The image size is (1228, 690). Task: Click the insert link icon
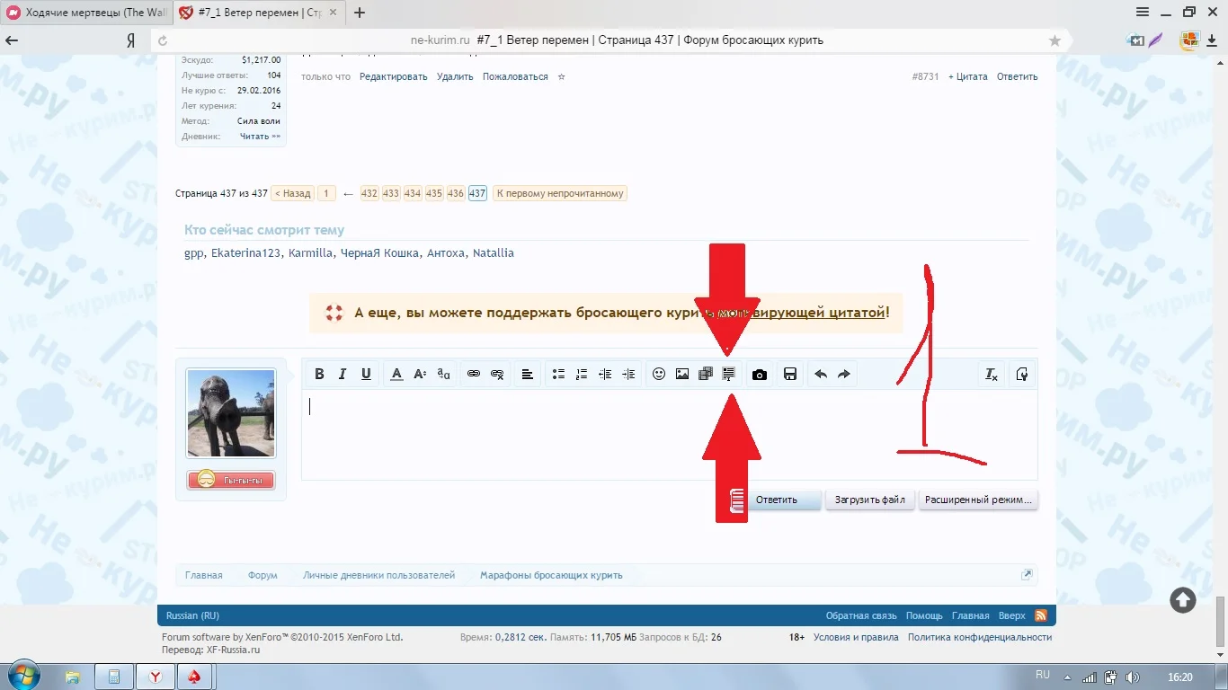[x=474, y=375]
